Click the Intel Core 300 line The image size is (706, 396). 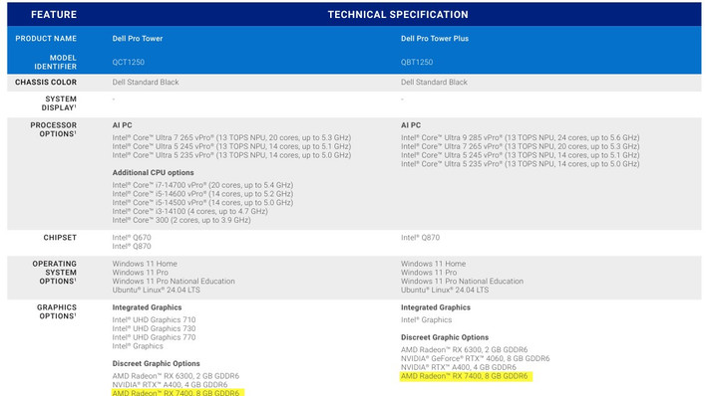coord(181,220)
